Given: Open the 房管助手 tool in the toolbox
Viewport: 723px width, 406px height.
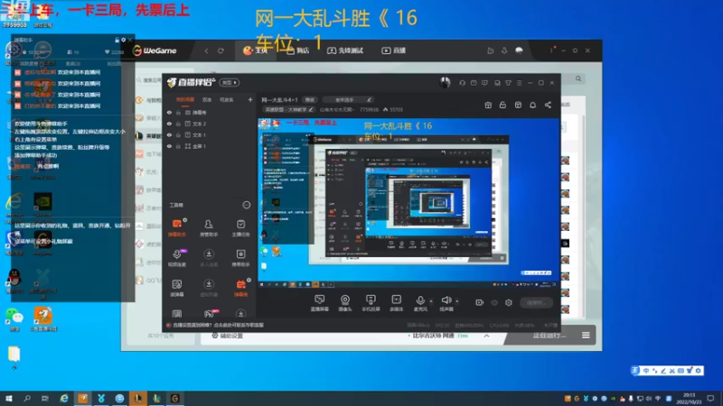Looking at the screenshot, I should (209, 227).
